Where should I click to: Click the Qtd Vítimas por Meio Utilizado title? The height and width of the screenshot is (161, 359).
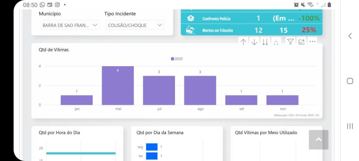tap(266, 132)
